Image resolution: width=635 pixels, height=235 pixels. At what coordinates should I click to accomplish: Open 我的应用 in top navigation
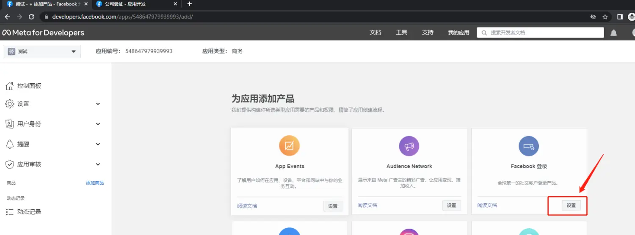(459, 33)
